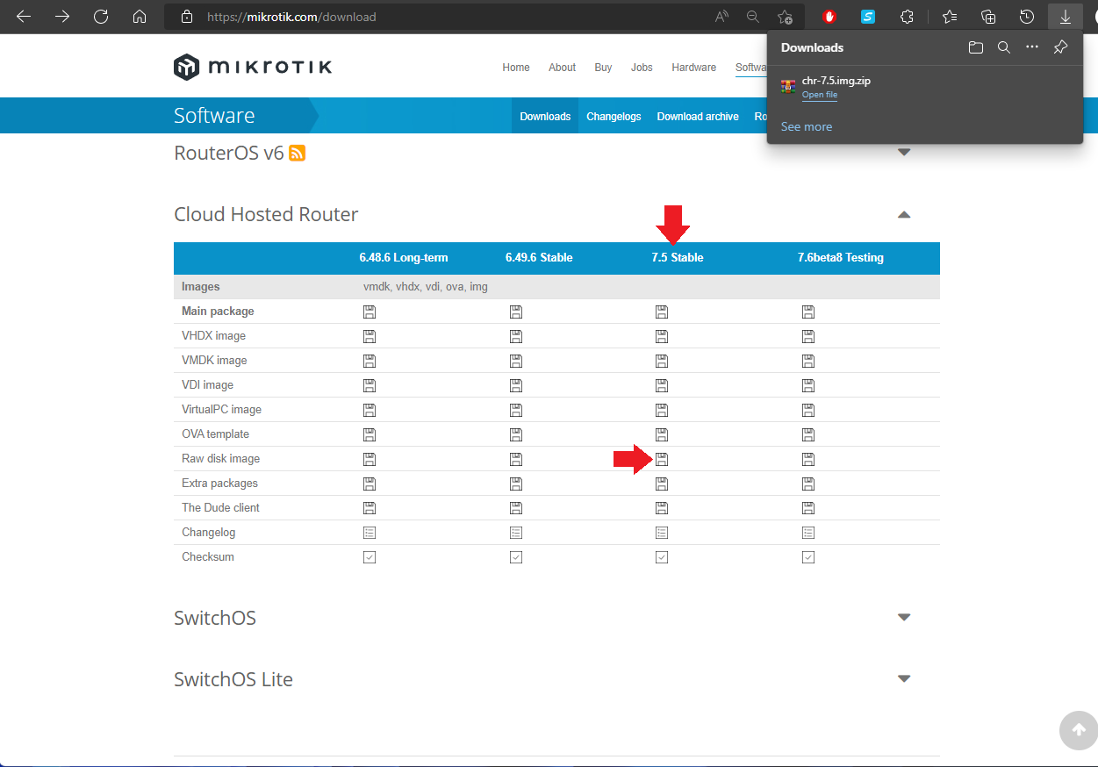This screenshot has height=767, width=1098.
Task: Click the address bar URL field
Action: pyautogui.click(x=439, y=17)
